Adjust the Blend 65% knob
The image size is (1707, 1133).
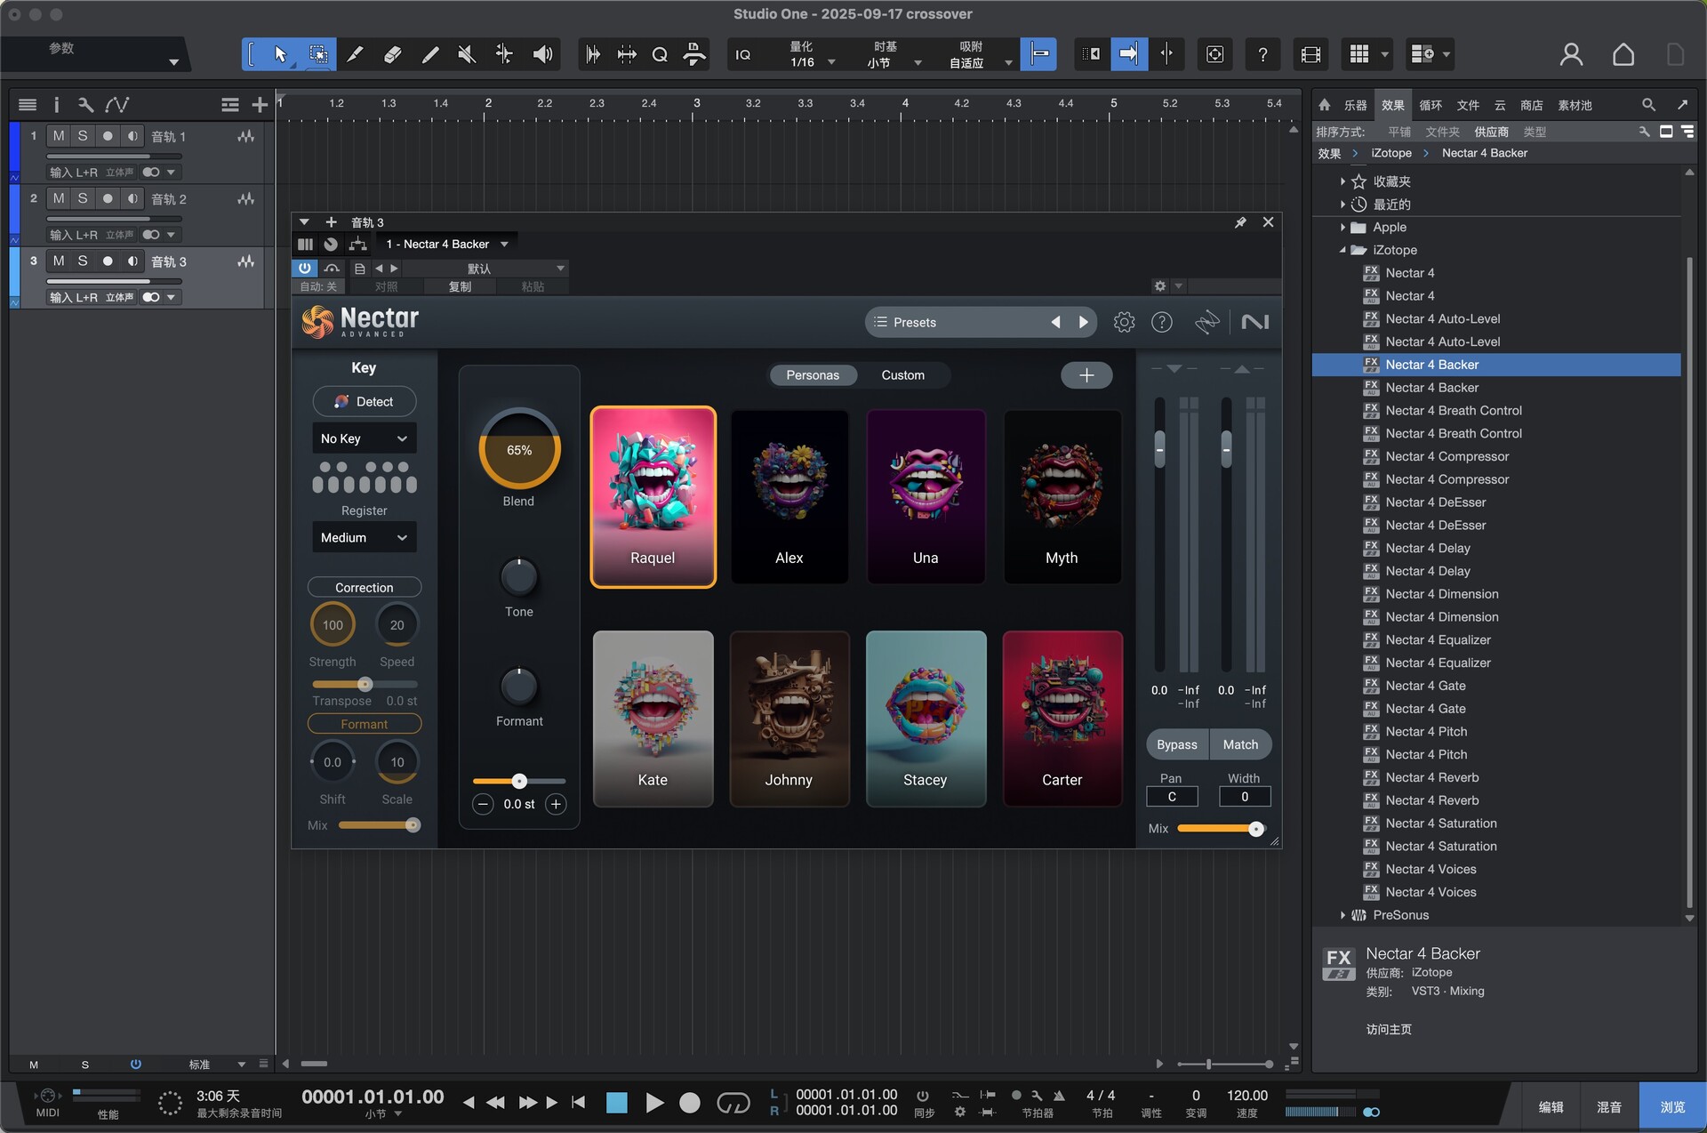click(519, 450)
